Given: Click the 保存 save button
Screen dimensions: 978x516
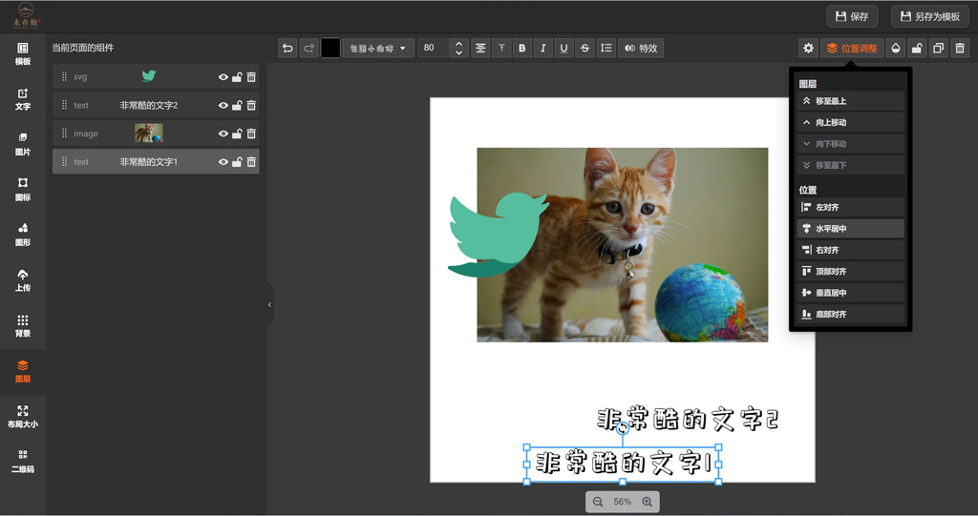Looking at the screenshot, I should [x=852, y=17].
